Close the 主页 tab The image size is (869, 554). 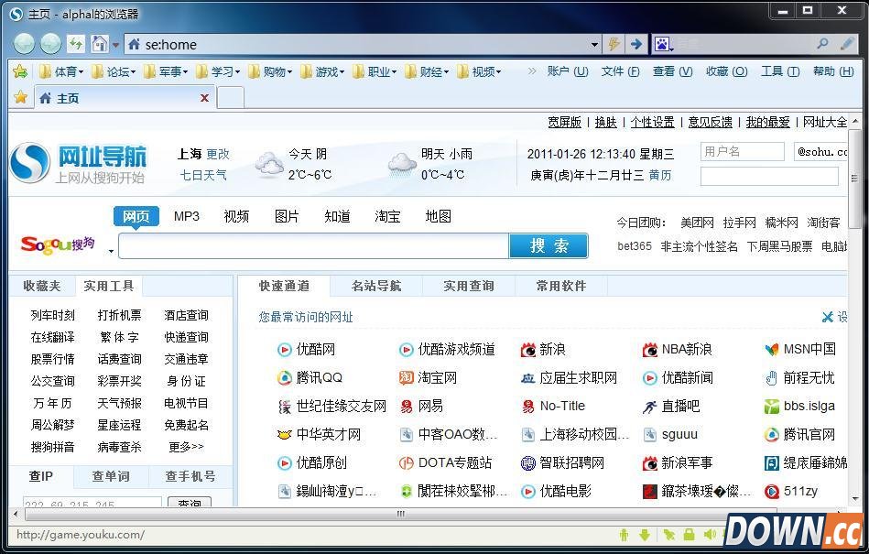[204, 98]
